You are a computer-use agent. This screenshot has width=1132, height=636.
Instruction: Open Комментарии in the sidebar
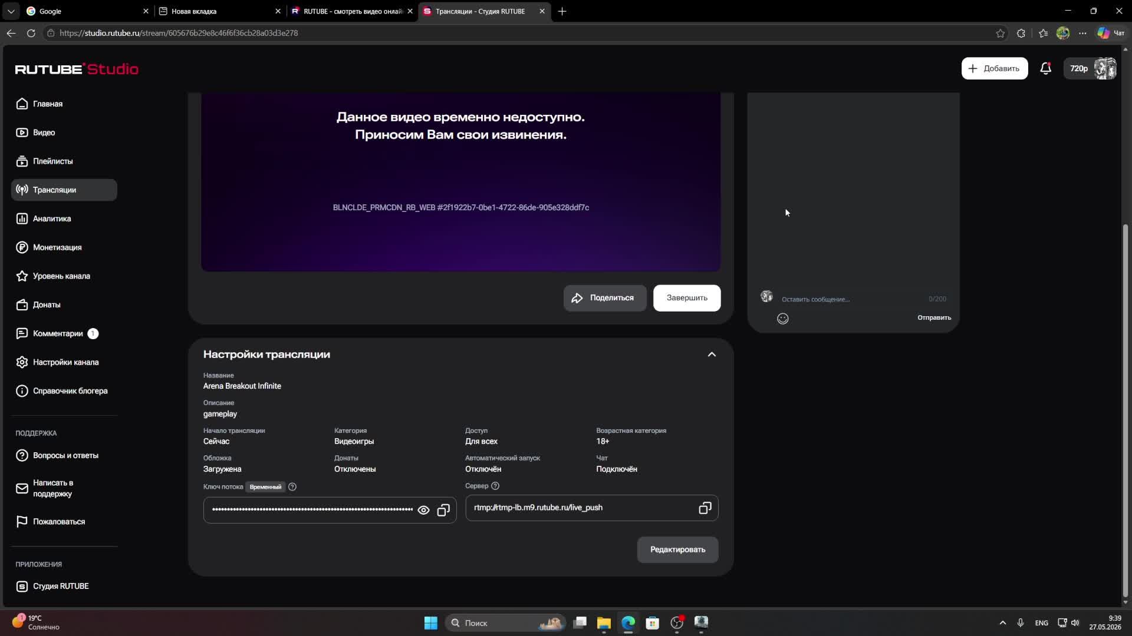coord(64,334)
